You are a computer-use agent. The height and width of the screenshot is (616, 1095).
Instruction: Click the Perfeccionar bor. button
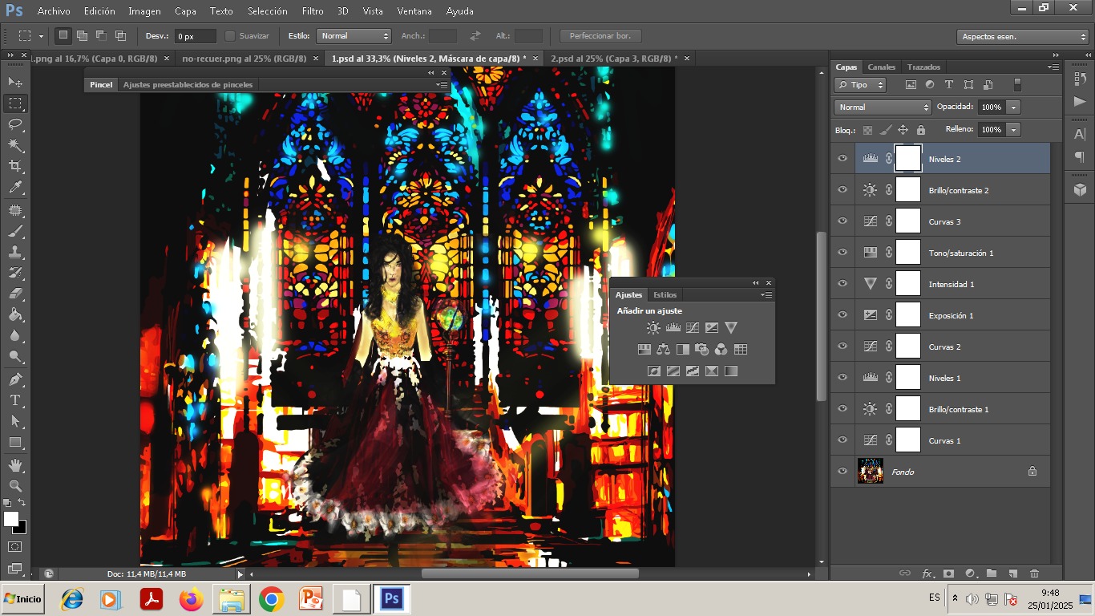point(600,36)
